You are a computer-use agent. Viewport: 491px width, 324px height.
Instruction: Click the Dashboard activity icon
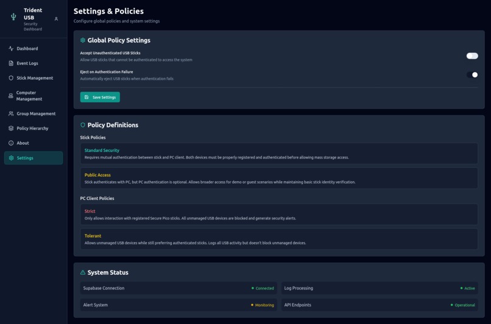pyautogui.click(x=11, y=49)
